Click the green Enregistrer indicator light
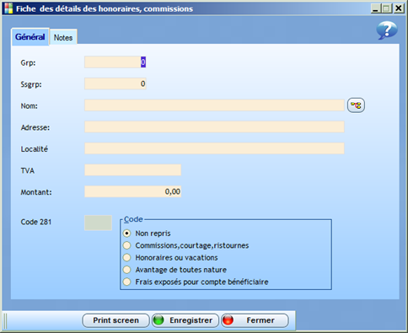408x333 pixels. point(158,320)
